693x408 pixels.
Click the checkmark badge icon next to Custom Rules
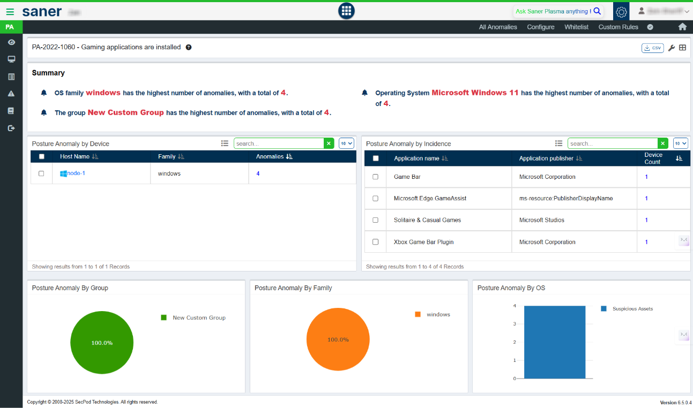click(x=650, y=27)
